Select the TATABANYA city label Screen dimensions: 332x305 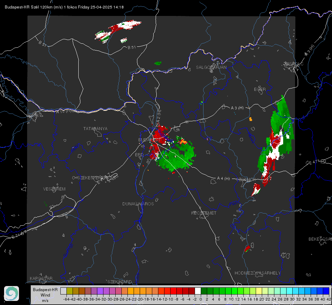point(95,129)
